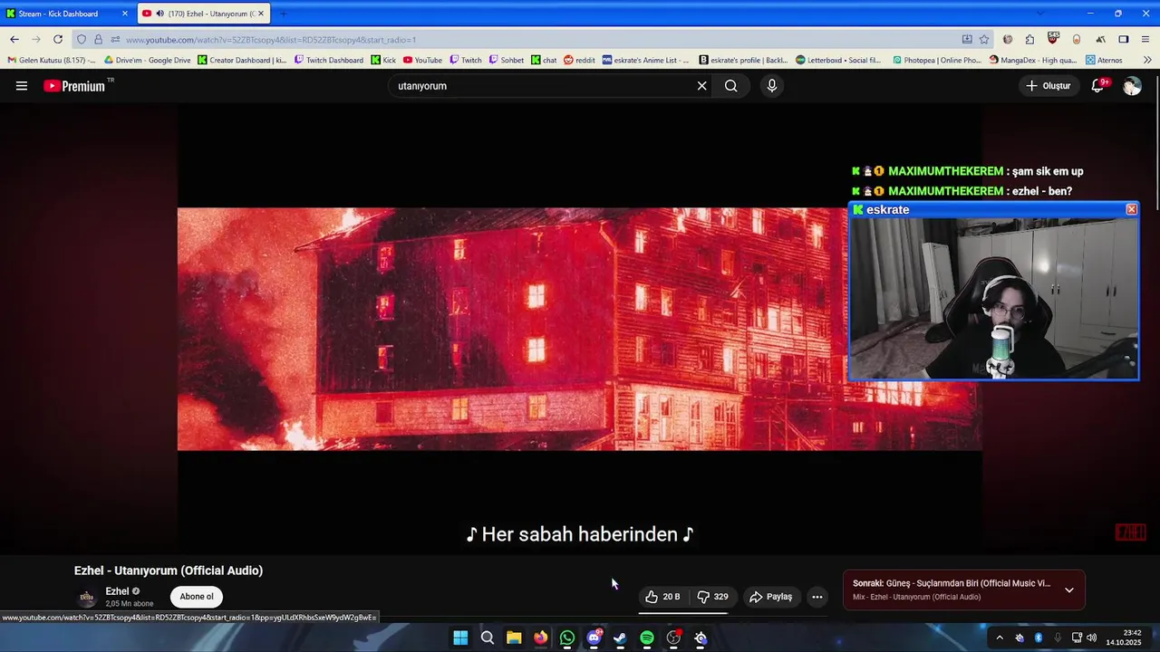
Task: Close the Ezhel YouTube tab
Action: (261, 14)
